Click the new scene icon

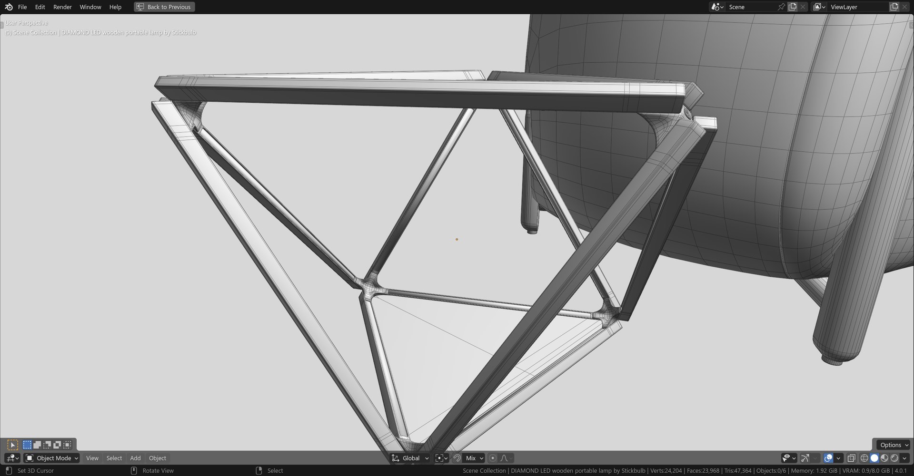click(793, 7)
